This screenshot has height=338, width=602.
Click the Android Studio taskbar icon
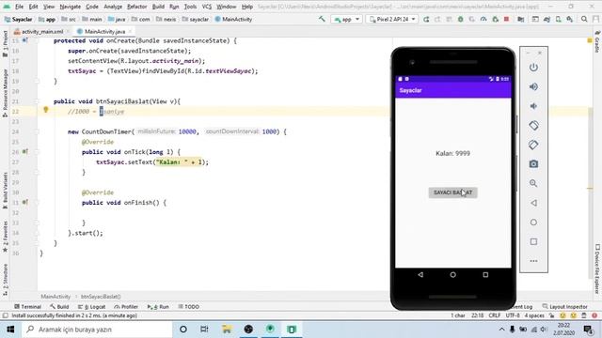point(270,330)
